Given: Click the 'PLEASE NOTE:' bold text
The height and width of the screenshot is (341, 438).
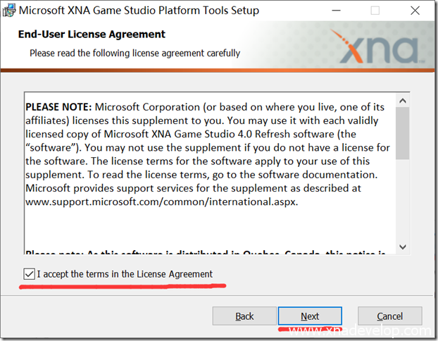Looking at the screenshot, I should point(58,107).
